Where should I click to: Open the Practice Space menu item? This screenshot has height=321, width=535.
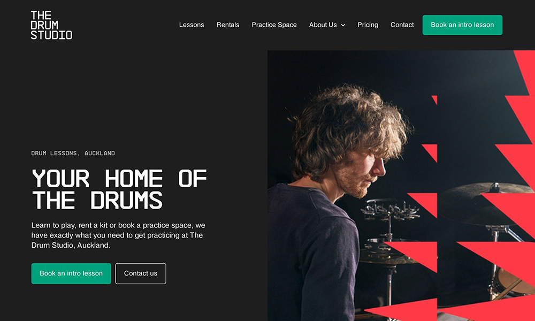(x=274, y=25)
